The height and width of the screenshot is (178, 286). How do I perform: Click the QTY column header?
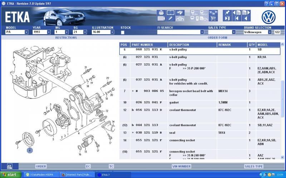click(x=252, y=45)
